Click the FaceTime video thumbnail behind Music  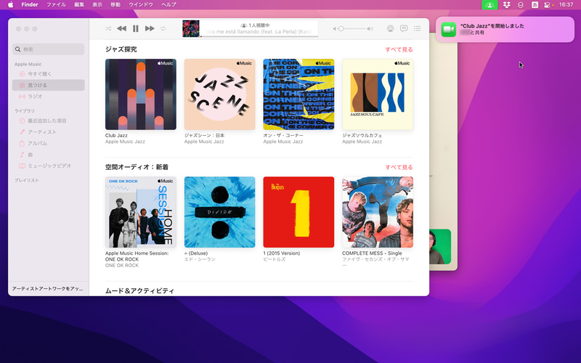[440, 247]
